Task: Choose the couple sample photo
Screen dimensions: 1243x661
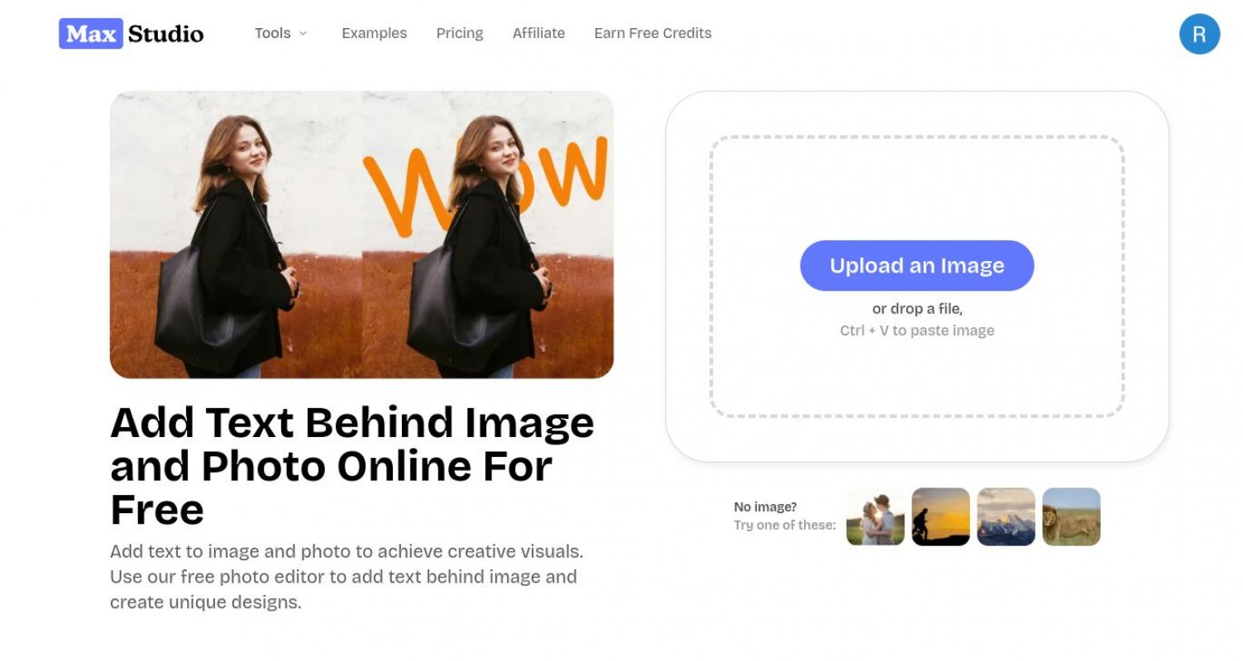Action: coord(875,516)
